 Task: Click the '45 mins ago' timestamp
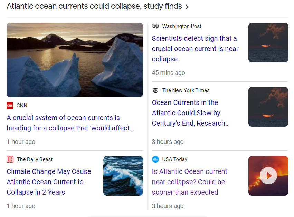pyautogui.click(x=168, y=72)
